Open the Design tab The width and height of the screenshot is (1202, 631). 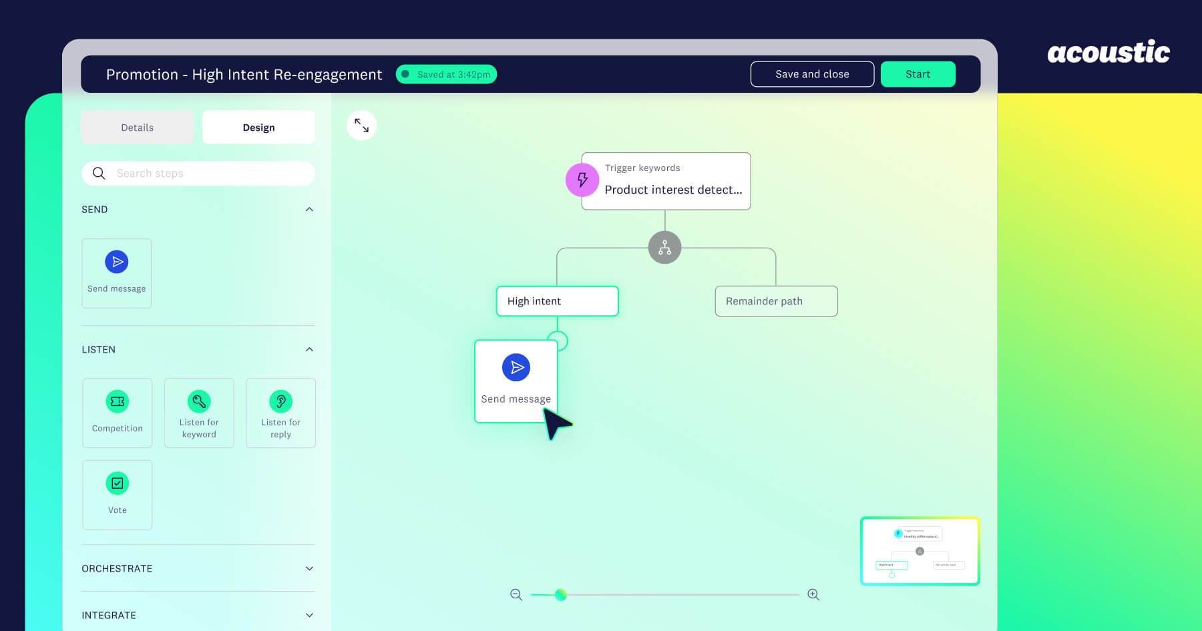(258, 128)
